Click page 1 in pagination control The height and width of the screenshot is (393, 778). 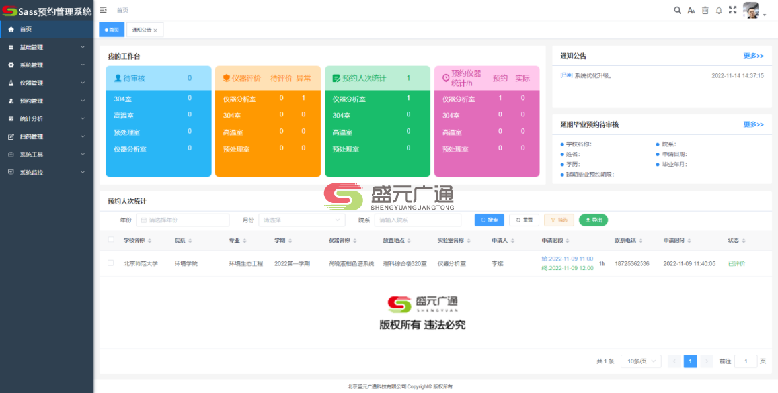click(690, 361)
